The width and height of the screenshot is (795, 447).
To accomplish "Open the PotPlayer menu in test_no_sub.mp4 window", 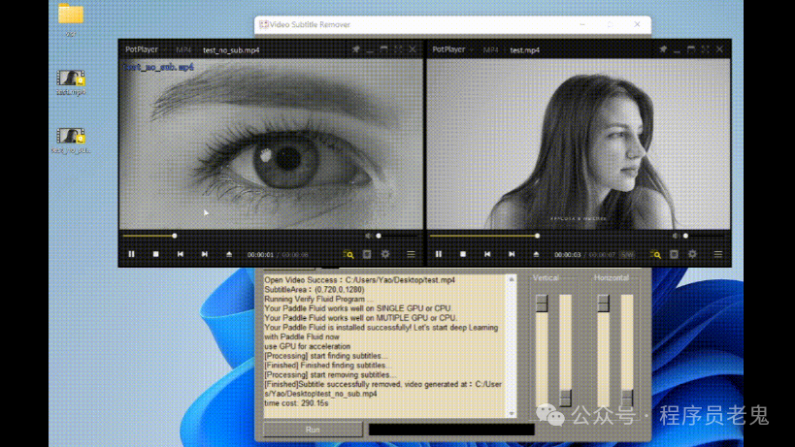I will click(142, 49).
